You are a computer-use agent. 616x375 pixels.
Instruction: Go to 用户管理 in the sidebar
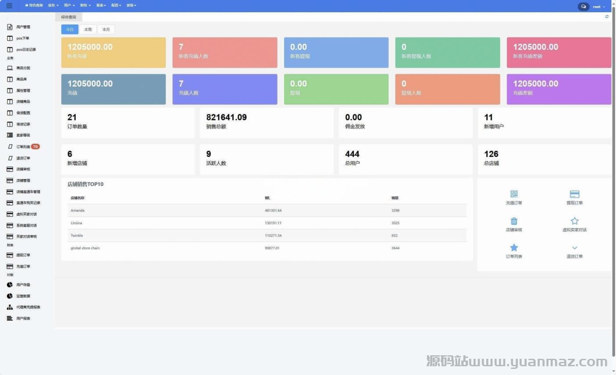23,27
